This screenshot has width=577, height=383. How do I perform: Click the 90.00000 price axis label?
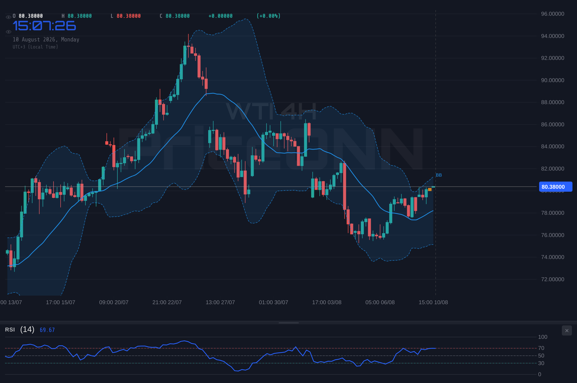[x=553, y=80]
